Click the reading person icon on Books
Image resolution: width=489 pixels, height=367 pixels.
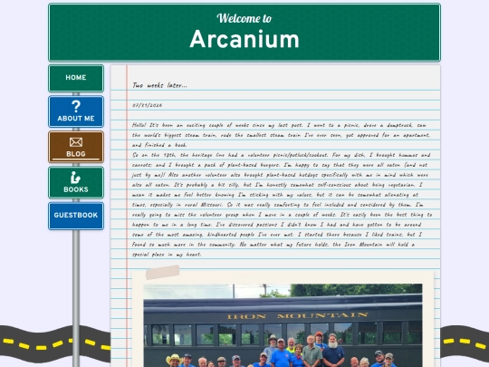click(x=75, y=178)
